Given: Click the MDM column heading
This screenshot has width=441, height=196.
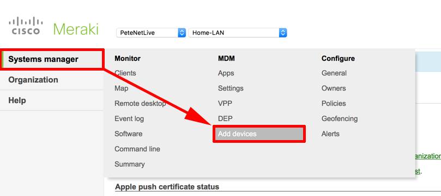Looking at the screenshot, I should point(226,59).
